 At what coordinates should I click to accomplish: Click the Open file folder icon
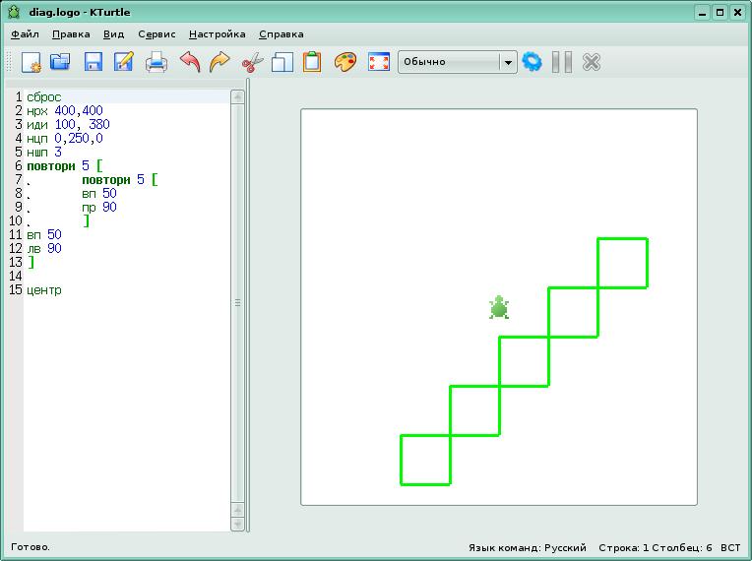[x=61, y=62]
